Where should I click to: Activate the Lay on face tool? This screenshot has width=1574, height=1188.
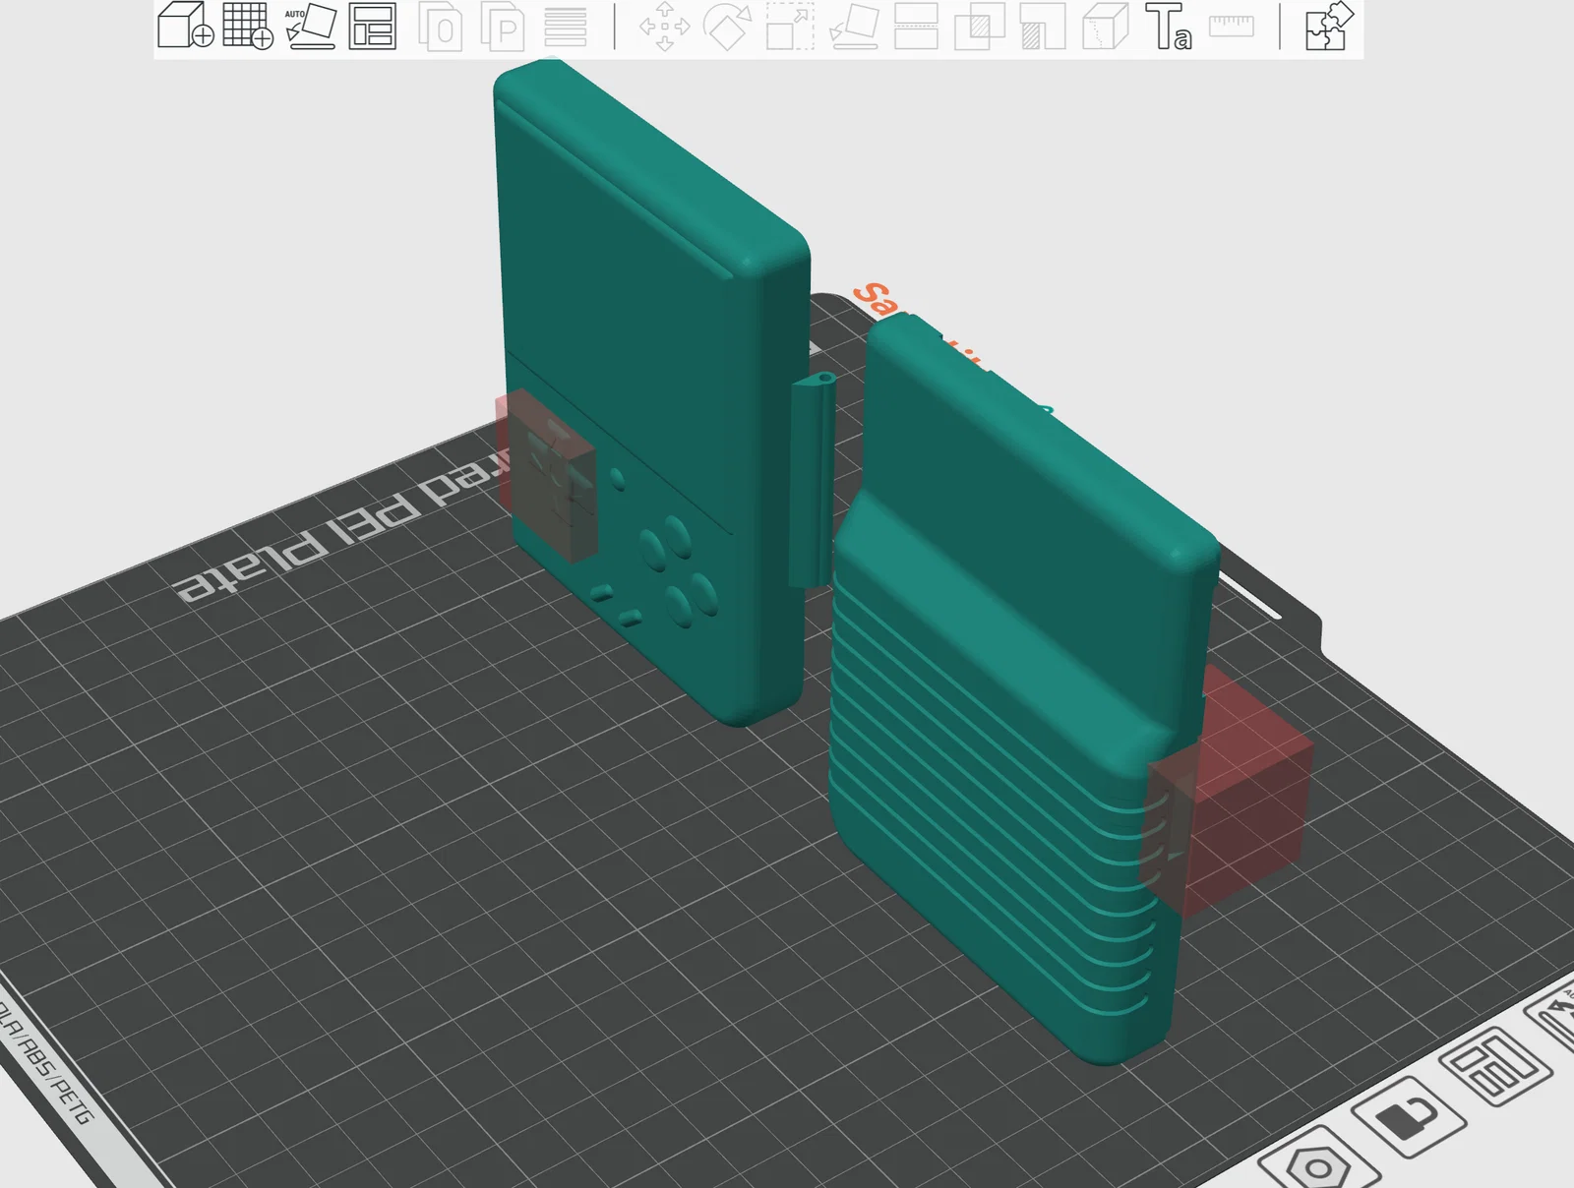pos(854,26)
